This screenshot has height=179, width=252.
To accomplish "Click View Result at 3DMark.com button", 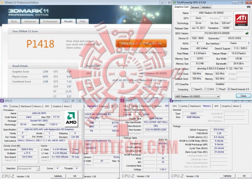I will coord(141,44).
